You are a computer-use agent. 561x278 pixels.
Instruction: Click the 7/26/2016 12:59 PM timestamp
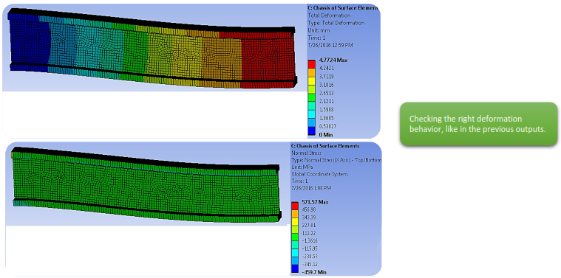tap(331, 45)
